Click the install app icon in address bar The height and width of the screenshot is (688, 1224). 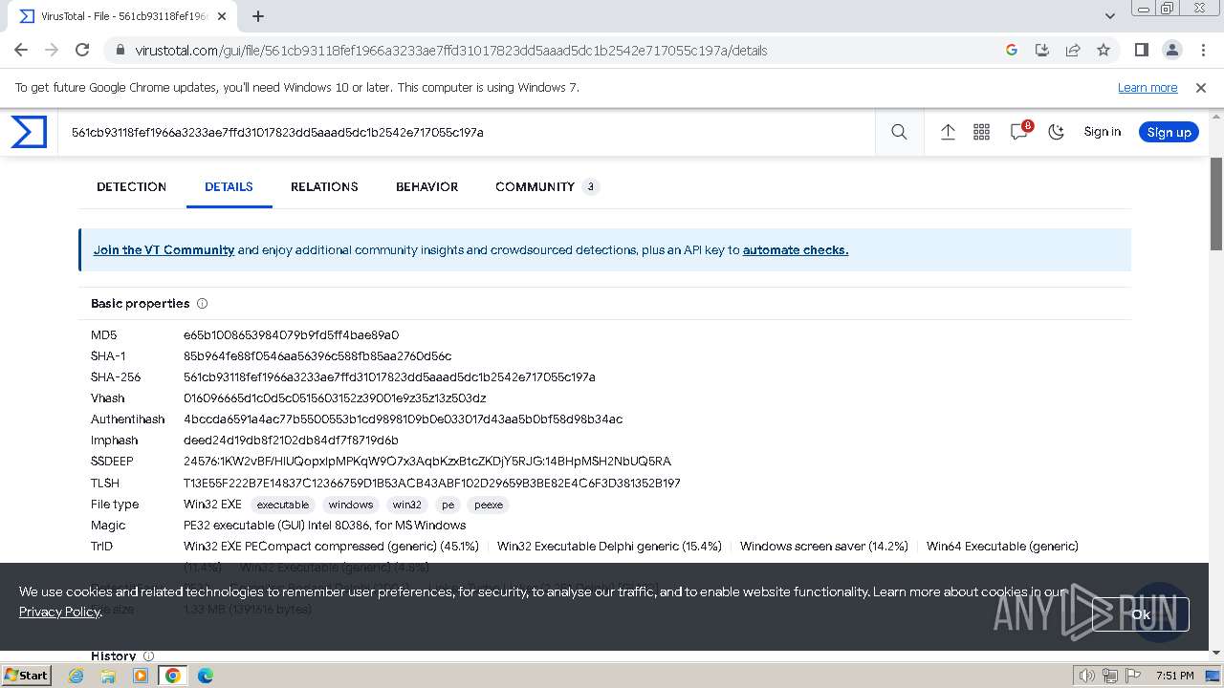[x=1042, y=50]
